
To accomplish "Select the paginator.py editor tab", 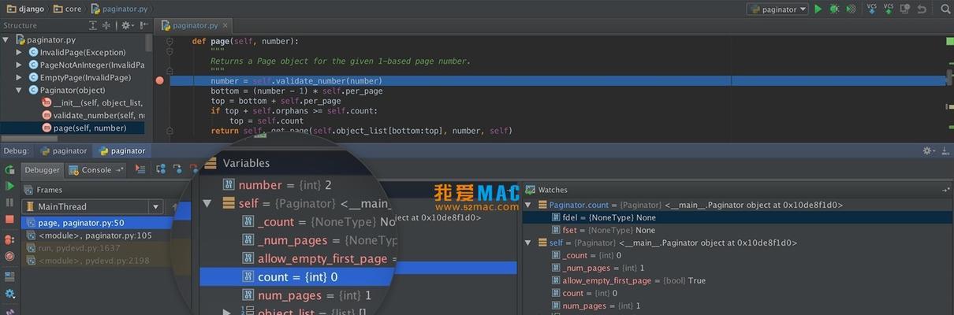I will click(x=192, y=25).
